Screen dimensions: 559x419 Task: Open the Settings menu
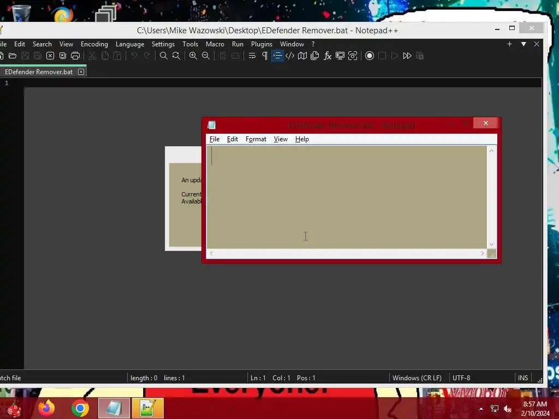point(163,44)
